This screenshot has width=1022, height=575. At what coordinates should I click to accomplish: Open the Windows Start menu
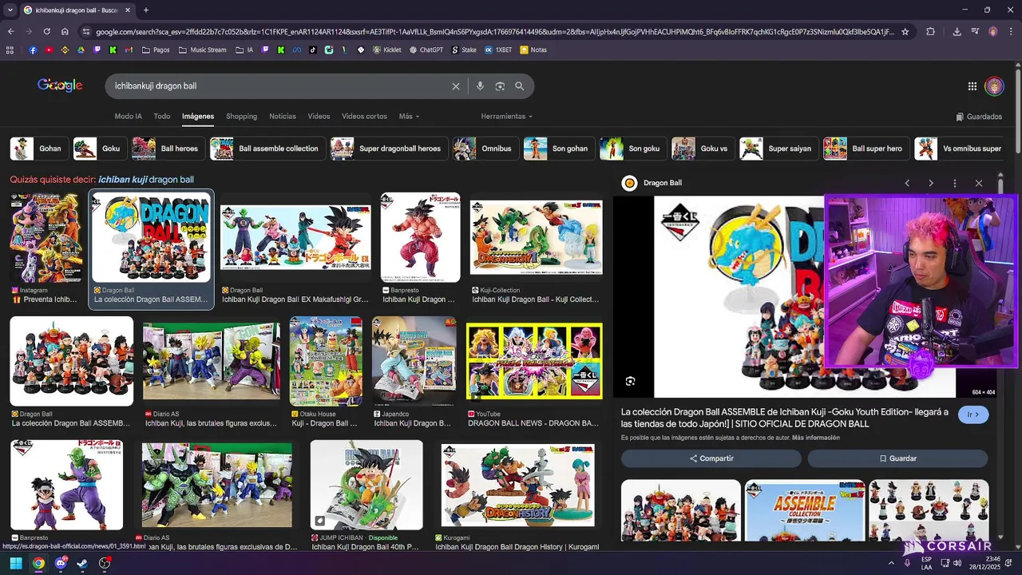click(x=15, y=563)
